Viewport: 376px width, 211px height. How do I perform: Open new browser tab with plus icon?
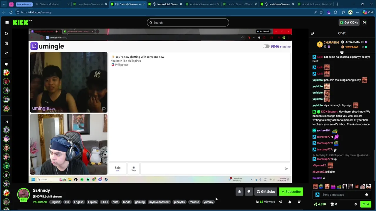point(338,4)
